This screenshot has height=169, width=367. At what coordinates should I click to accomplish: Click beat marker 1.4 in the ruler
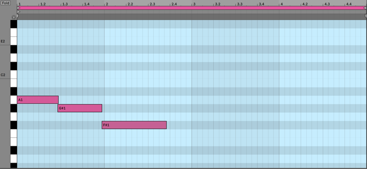tap(87, 4)
